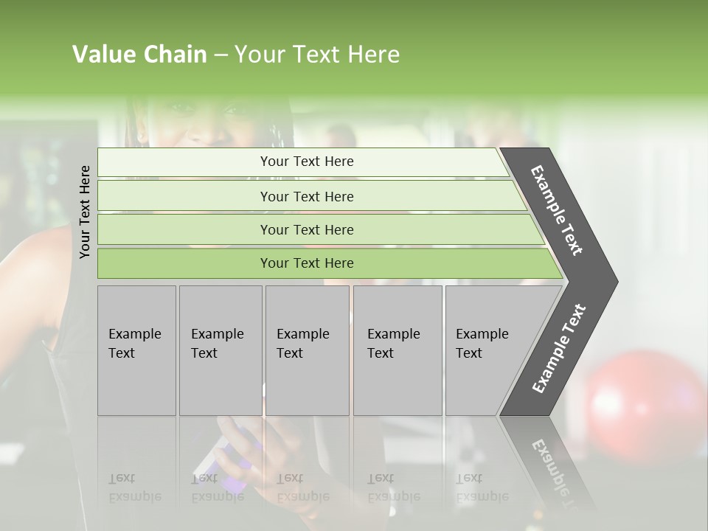
Task: Select the first gray Example Text box
Action: [x=136, y=350]
